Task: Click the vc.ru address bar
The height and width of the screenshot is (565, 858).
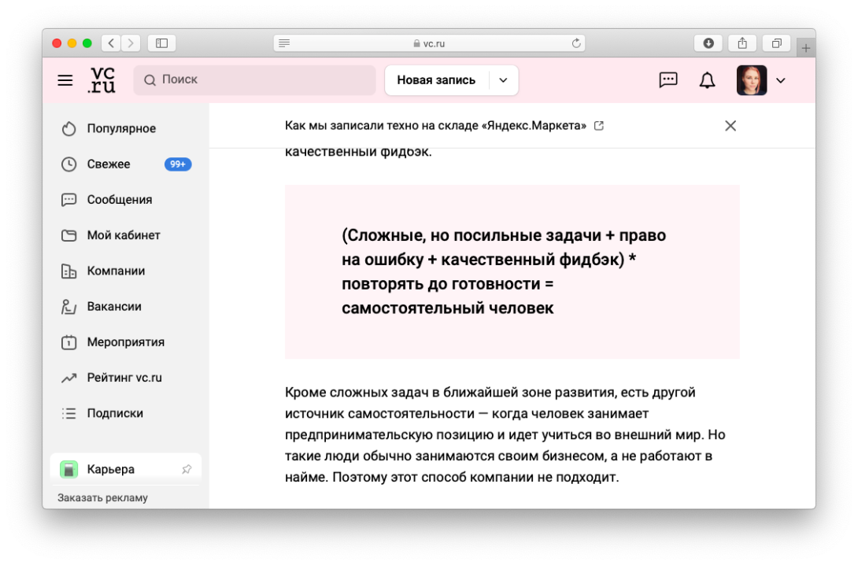Action: 430,43
